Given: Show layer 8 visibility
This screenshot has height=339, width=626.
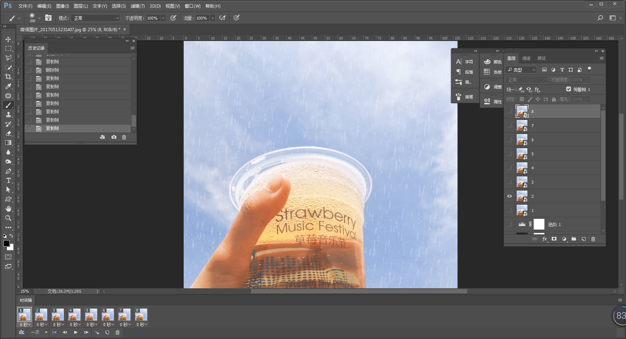Looking at the screenshot, I should (510, 112).
